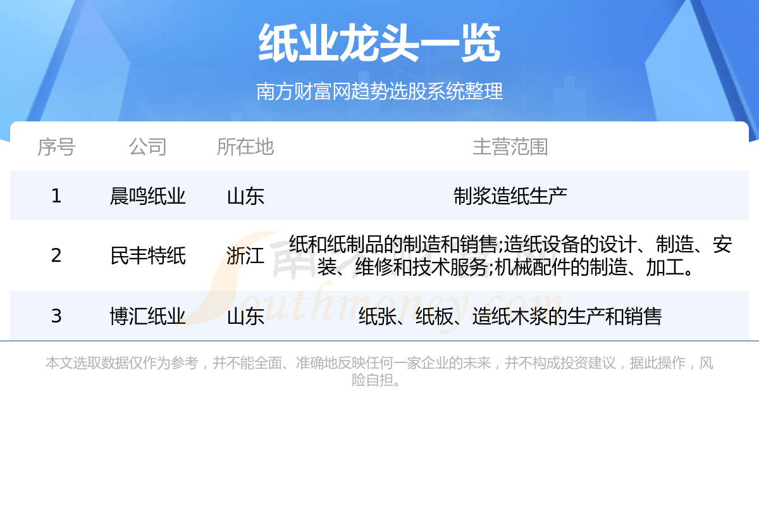Select the 主营范围 column header
This screenshot has height=506, width=759.
click(510, 147)
